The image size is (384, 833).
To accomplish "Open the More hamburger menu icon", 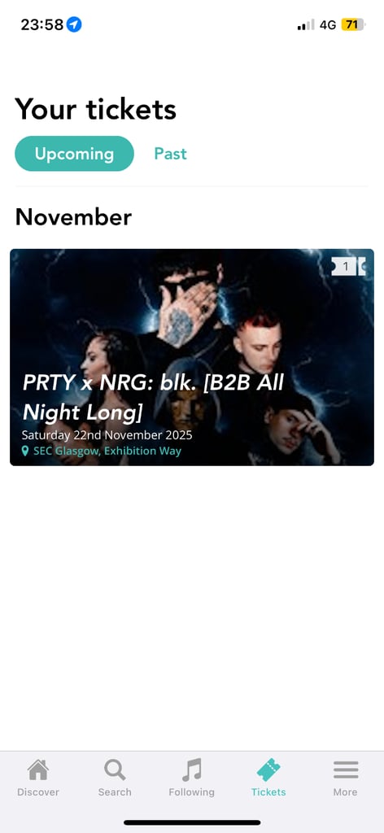I will click(x=345, y=770).
